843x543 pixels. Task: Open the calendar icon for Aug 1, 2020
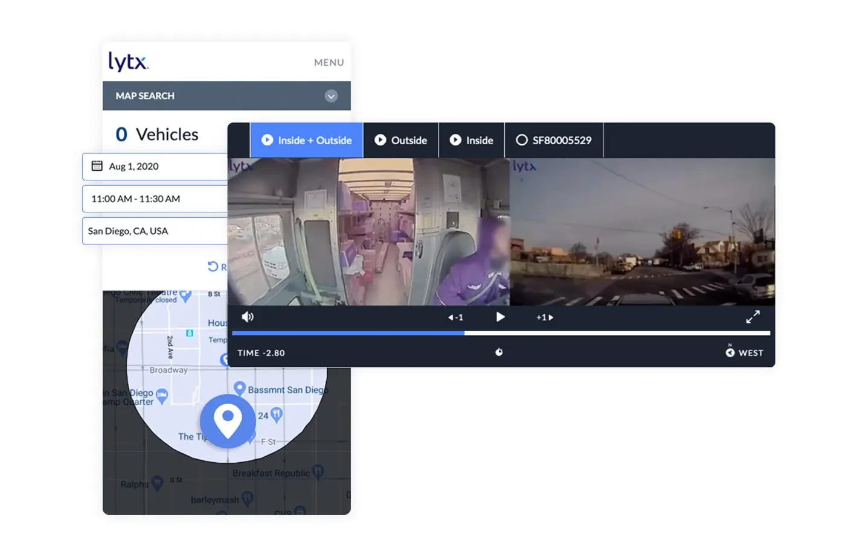[x=97, y=166]
